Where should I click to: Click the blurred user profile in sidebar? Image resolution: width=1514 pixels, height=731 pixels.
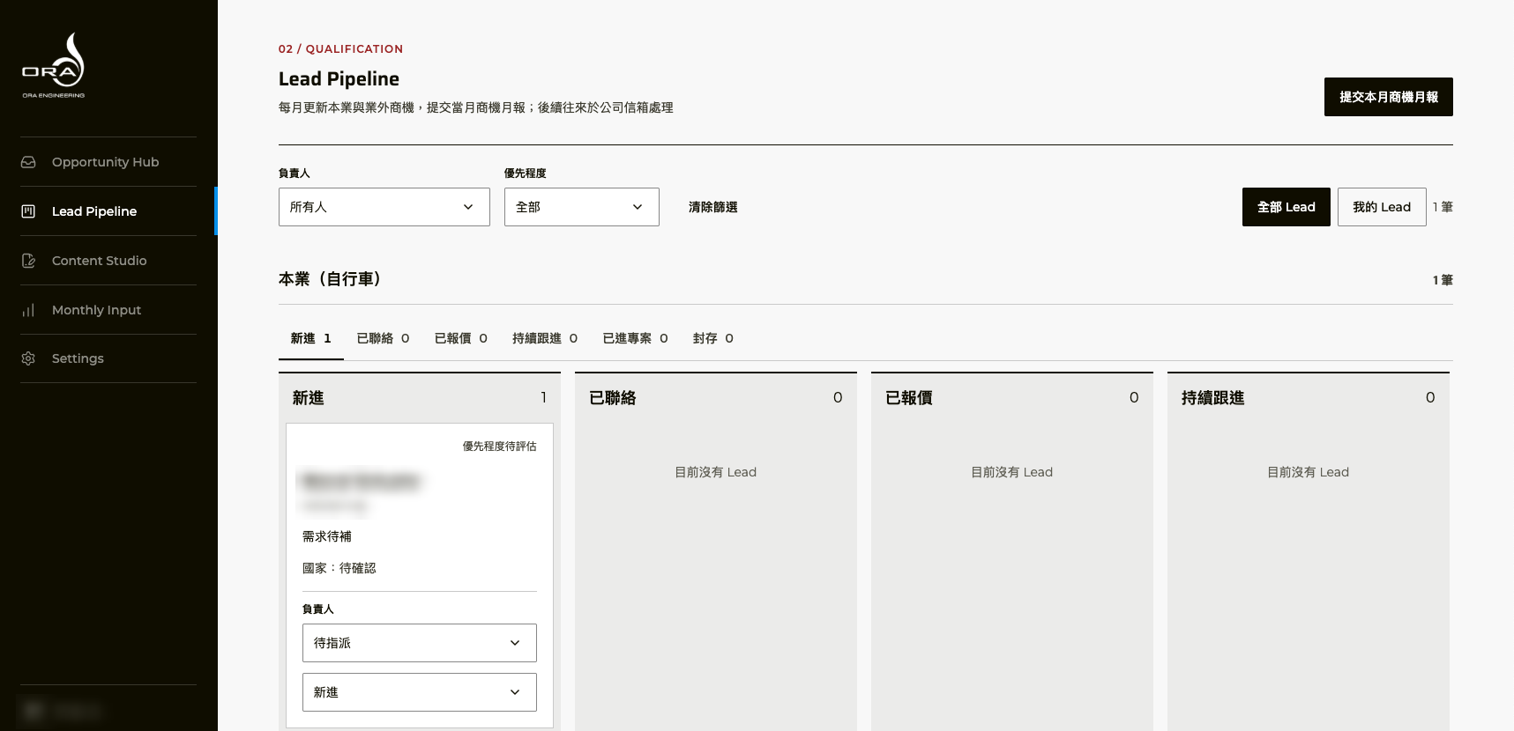[x=62, y=710]
